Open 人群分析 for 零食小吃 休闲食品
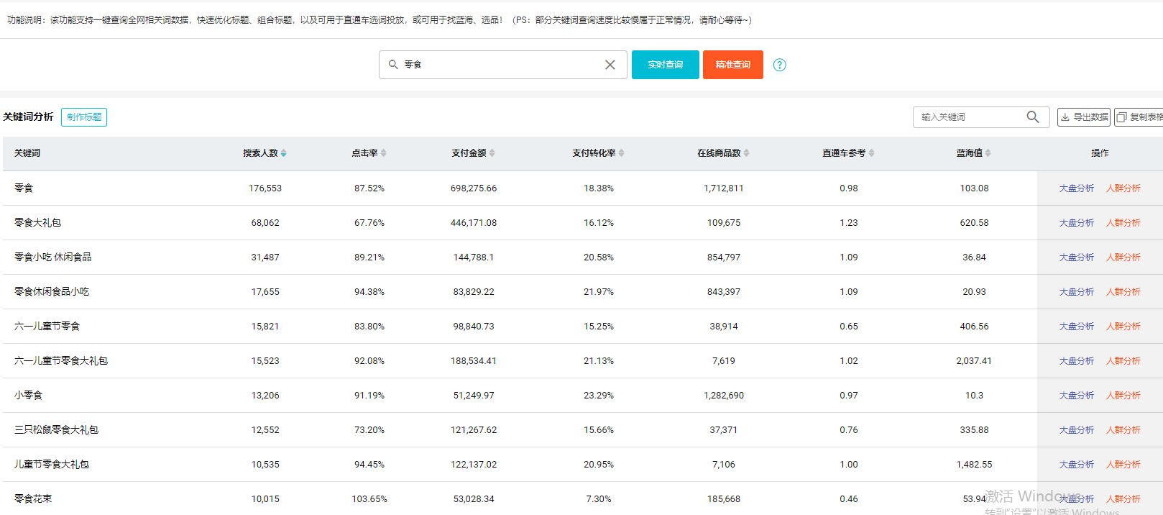 (1123, 257)
